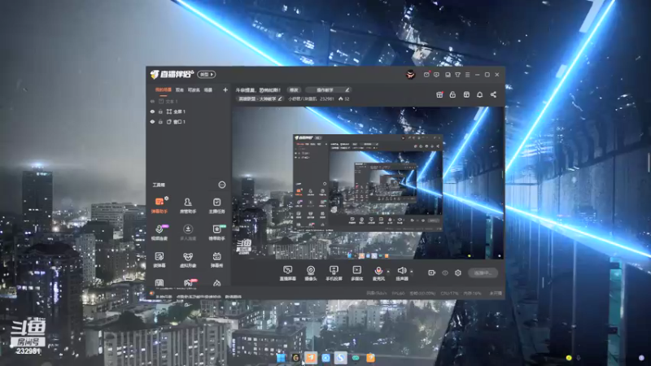Click the chat bubble icon in title bar

point(436,75)
